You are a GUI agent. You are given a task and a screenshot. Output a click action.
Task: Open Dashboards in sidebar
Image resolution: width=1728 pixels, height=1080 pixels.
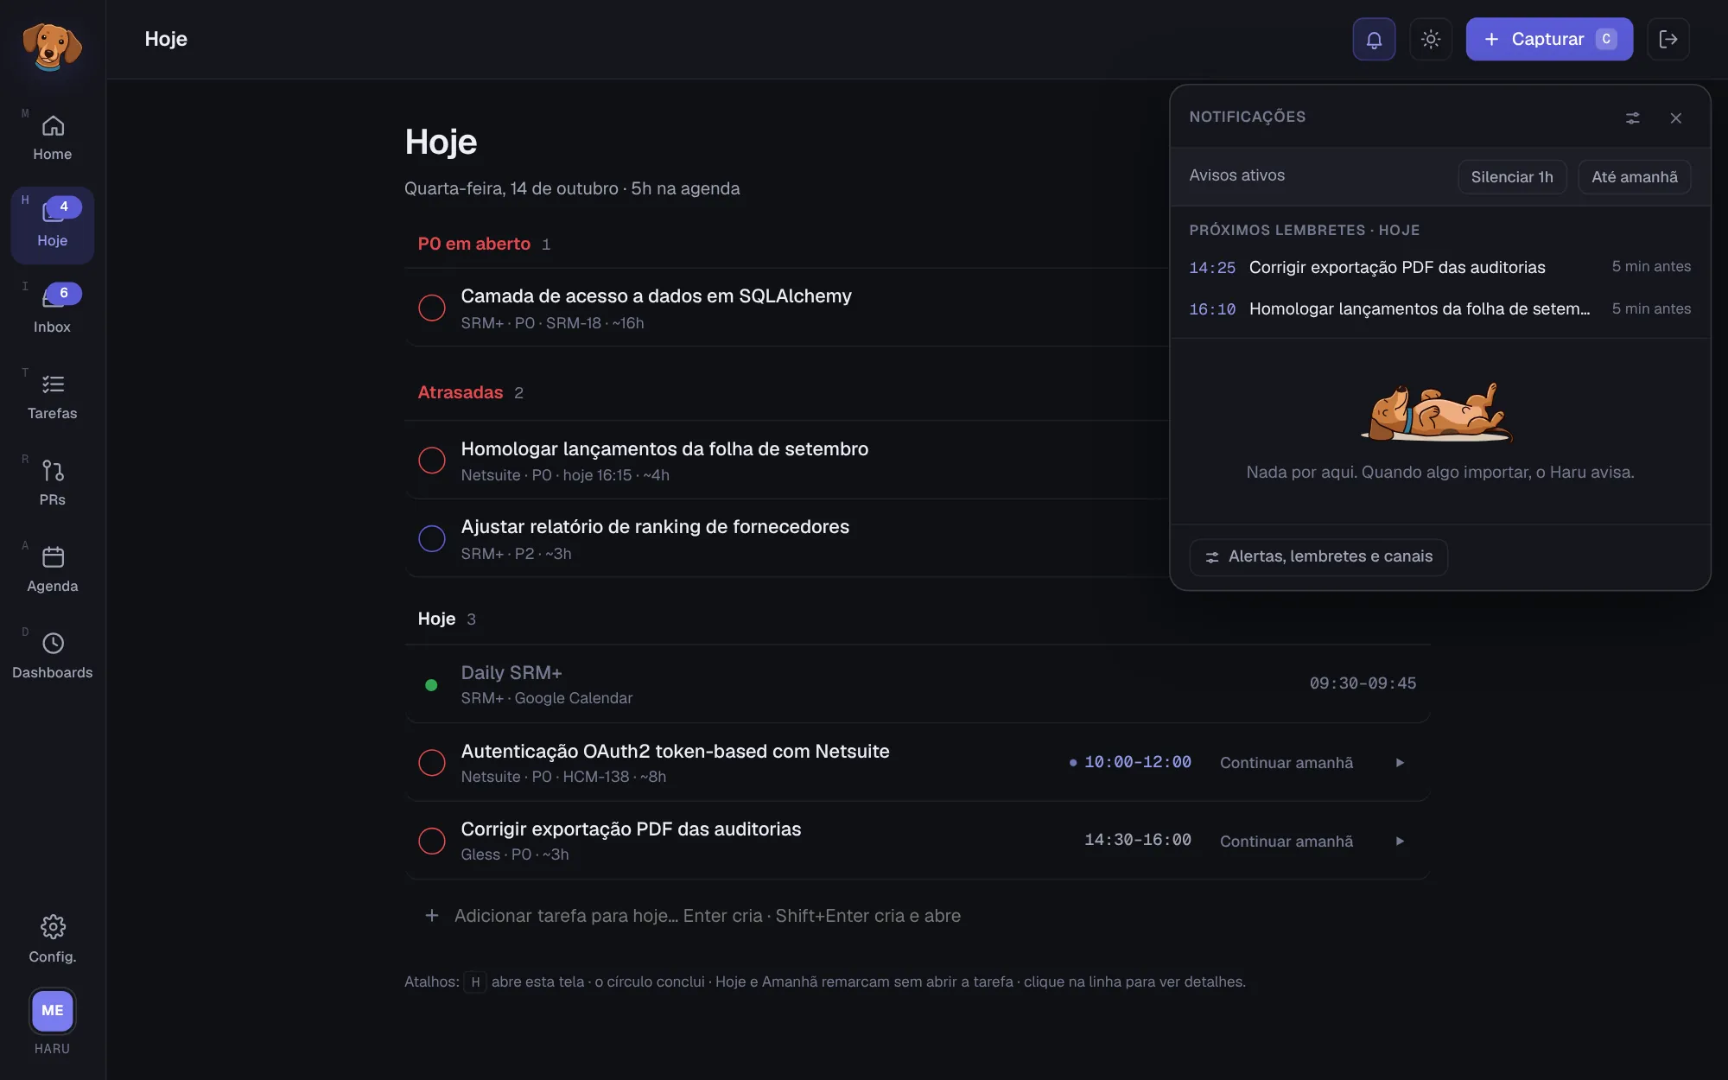(53, 657)
